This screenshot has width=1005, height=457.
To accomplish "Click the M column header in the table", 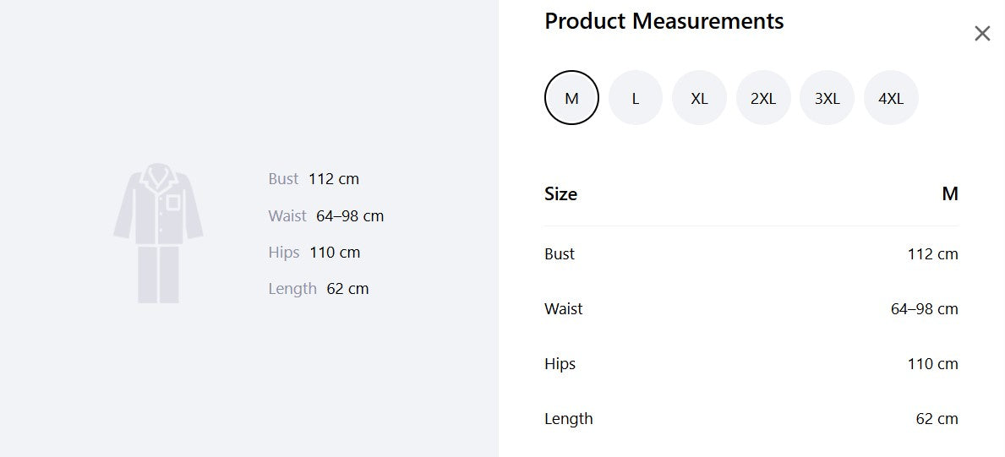I will [x=950, y=194].
